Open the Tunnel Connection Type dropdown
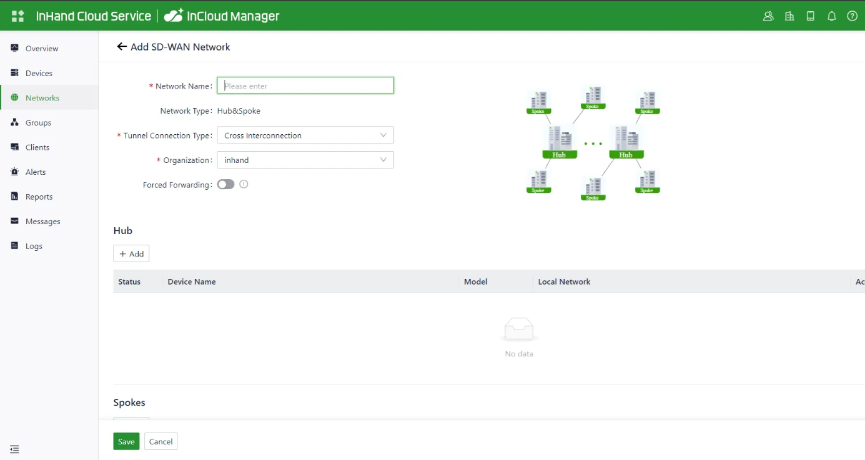865x460 pixels. (x=305, y=135)
